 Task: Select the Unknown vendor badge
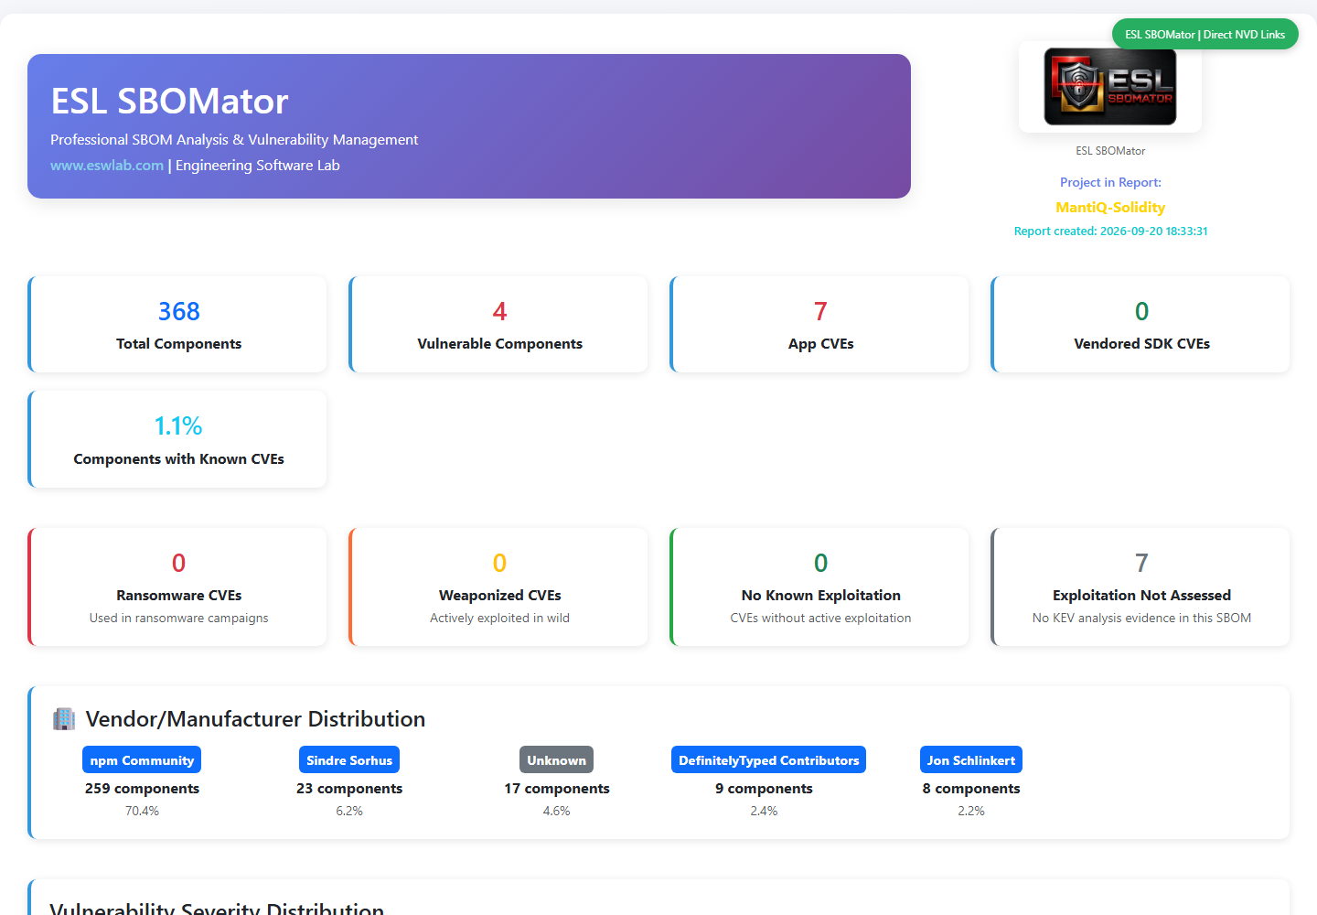[x=556, y=760]
